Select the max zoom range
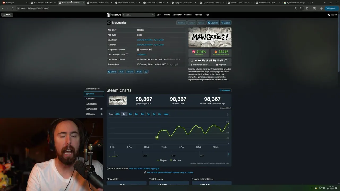This screenshot has width=340, height=191. (166, 114)
